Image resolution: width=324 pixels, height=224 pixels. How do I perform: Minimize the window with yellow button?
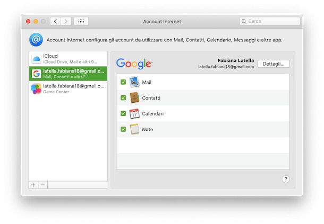click(36, 21)
